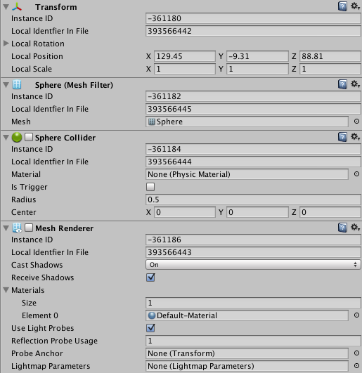Open help for Sphere Collider

click(342, 137)
